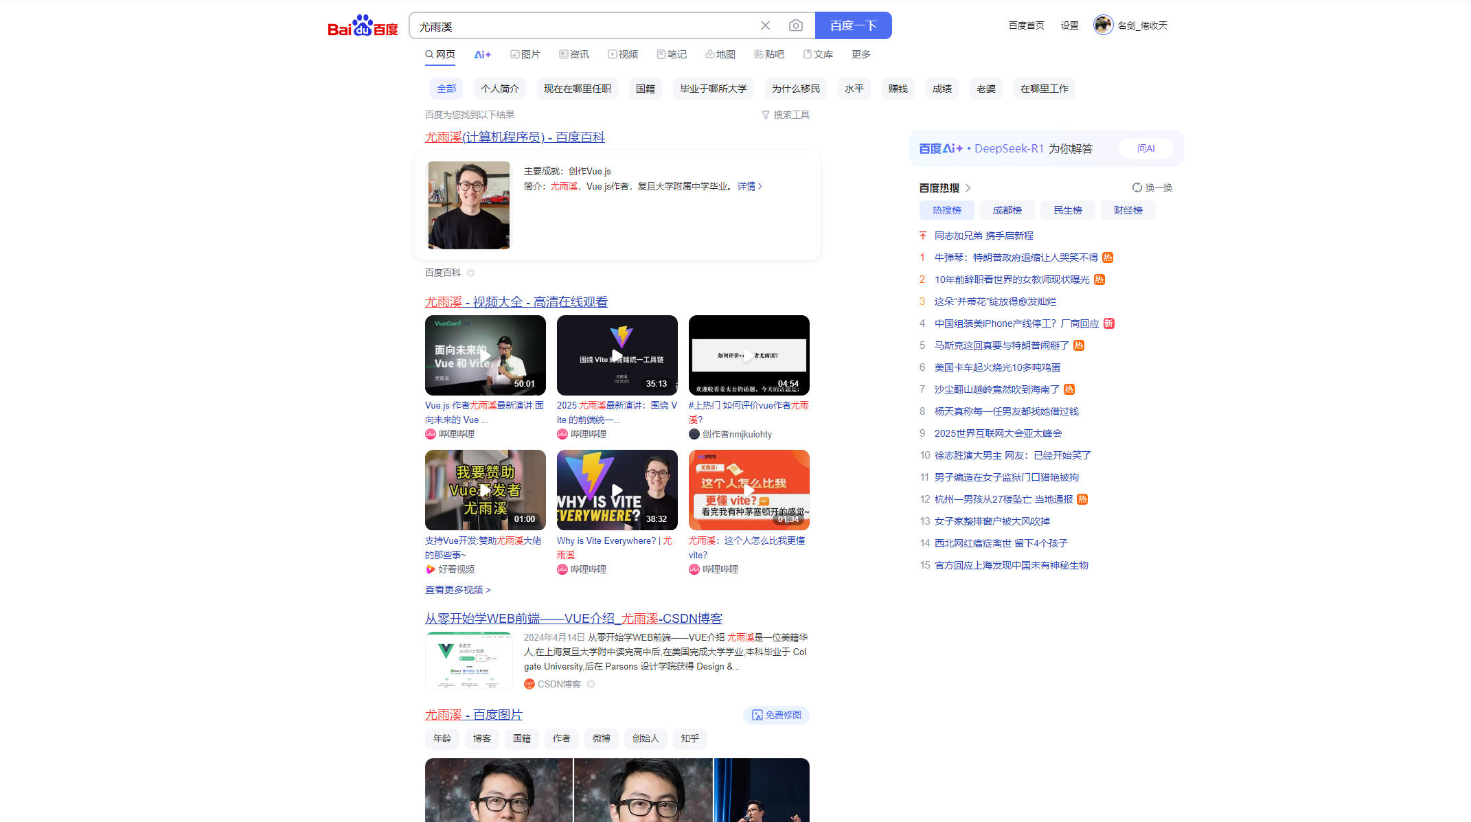Click the first 百度图片 portrait image
Viewport: 1471px width, 822px height.
click(499, 790)
